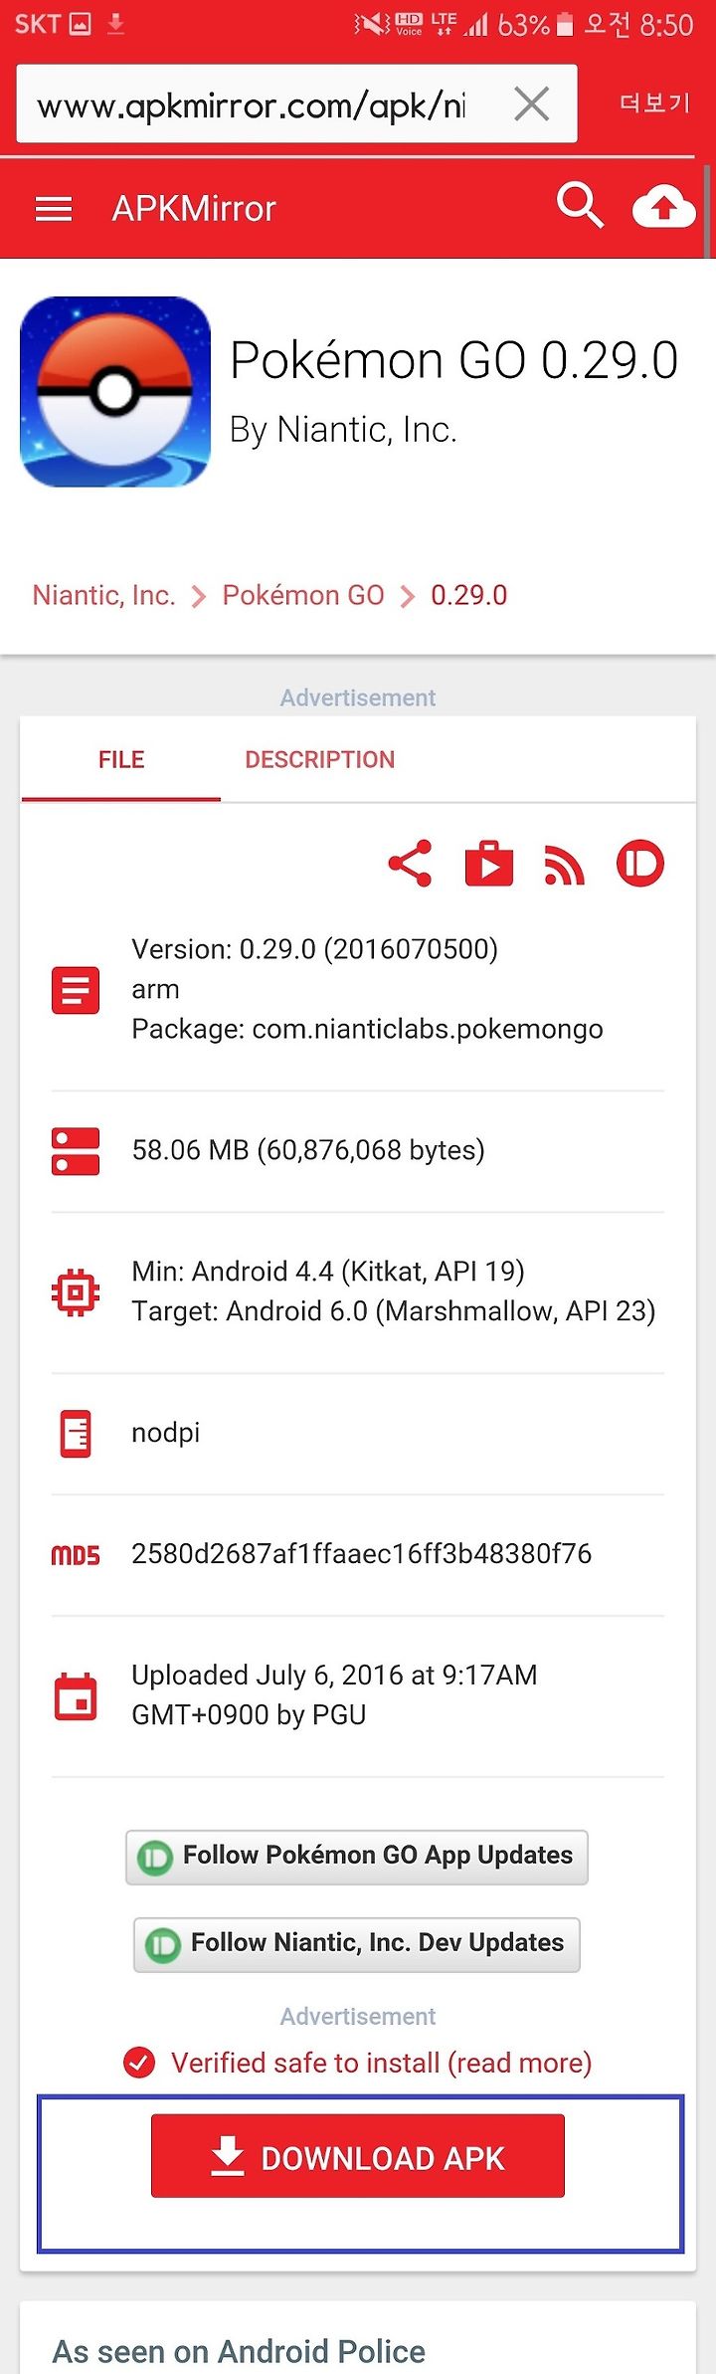Tap the battery indicator in status bar
716x2374 pixels.
[565, 24]
